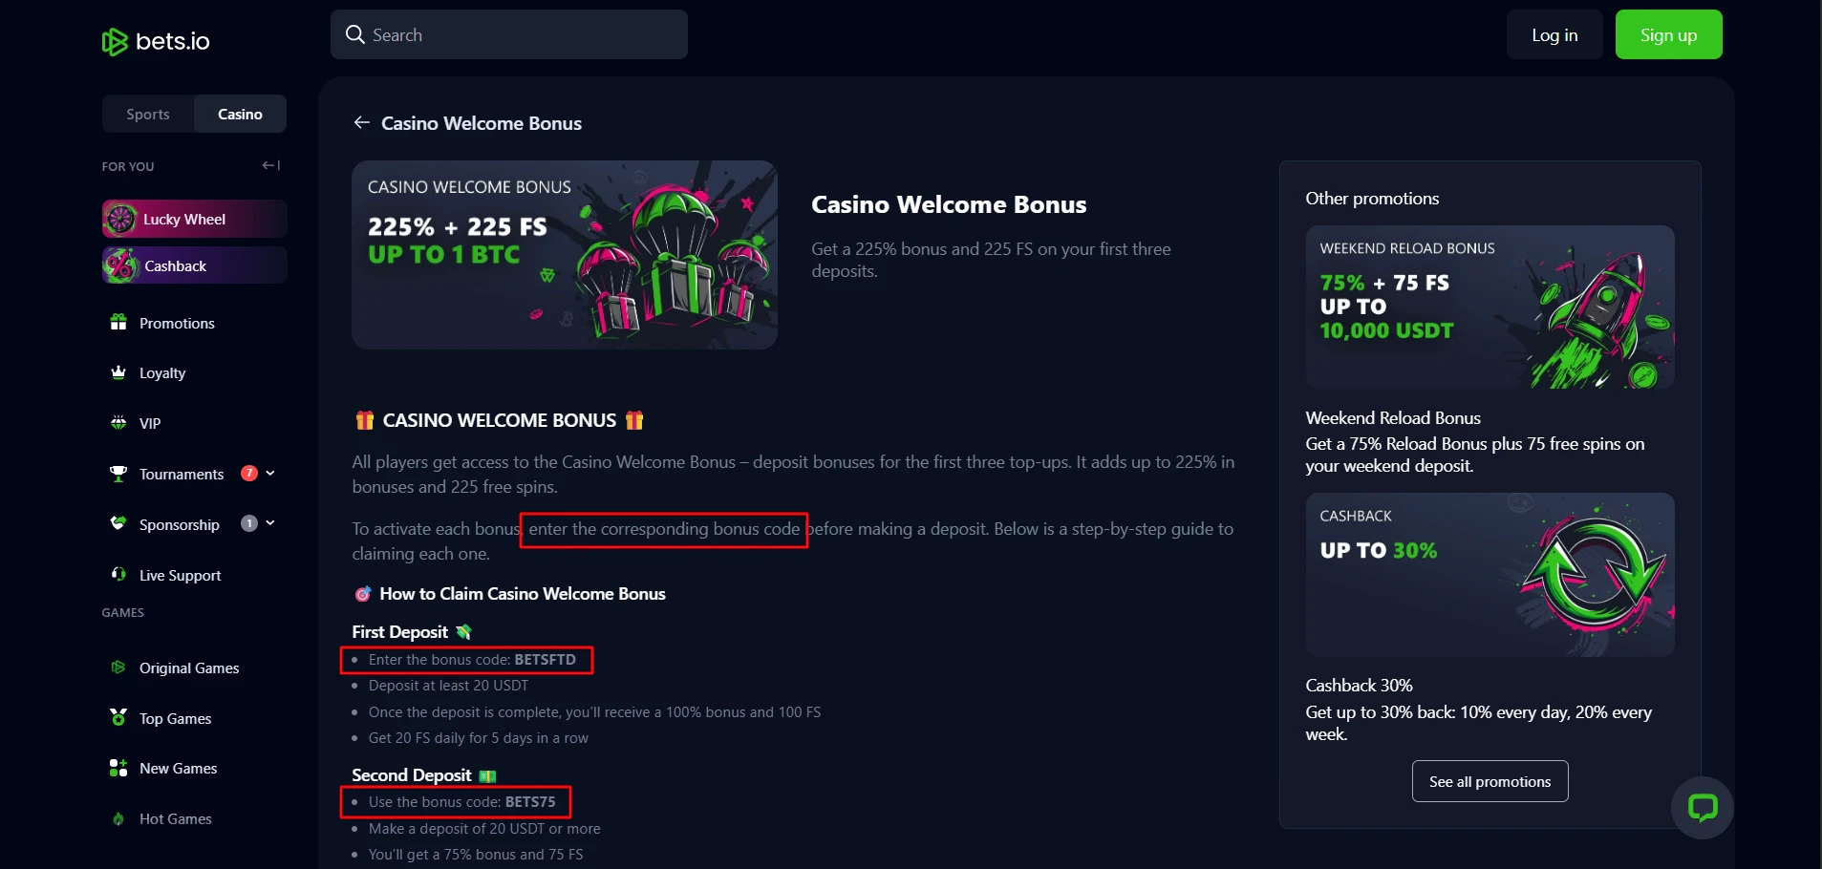Open See all promotions

(x=1489, y=780)
